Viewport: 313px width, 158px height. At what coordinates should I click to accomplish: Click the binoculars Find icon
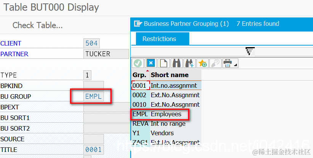click(x=177, y=63)
